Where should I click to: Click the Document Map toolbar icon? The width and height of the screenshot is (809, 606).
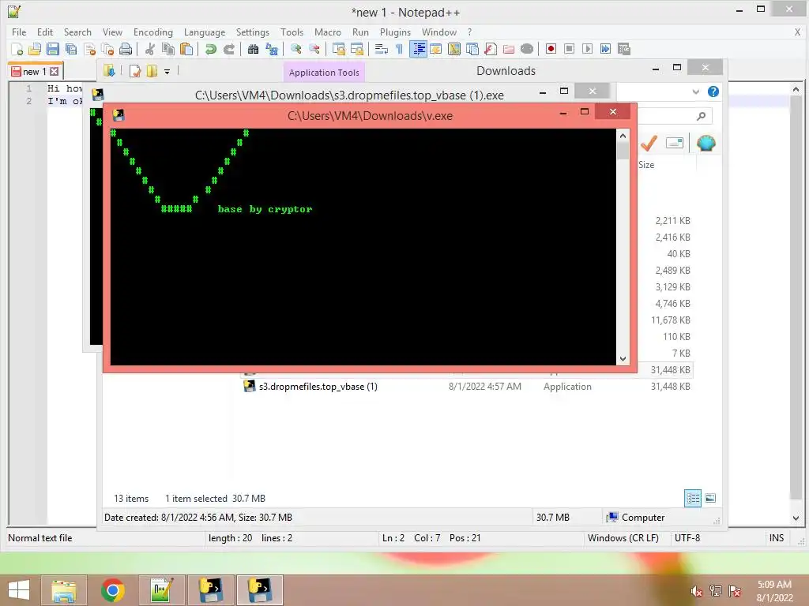point(454,49)
